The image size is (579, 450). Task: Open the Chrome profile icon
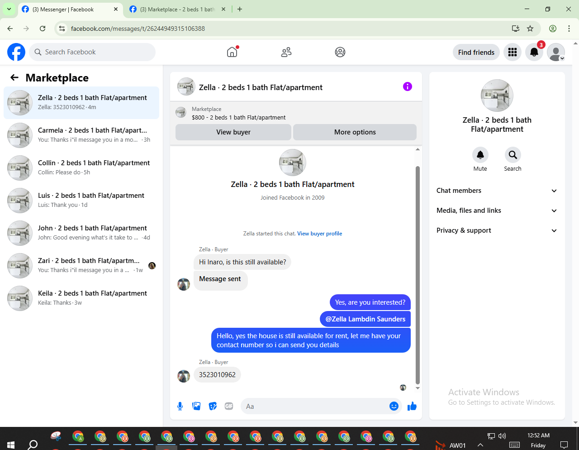coord(553,29)
